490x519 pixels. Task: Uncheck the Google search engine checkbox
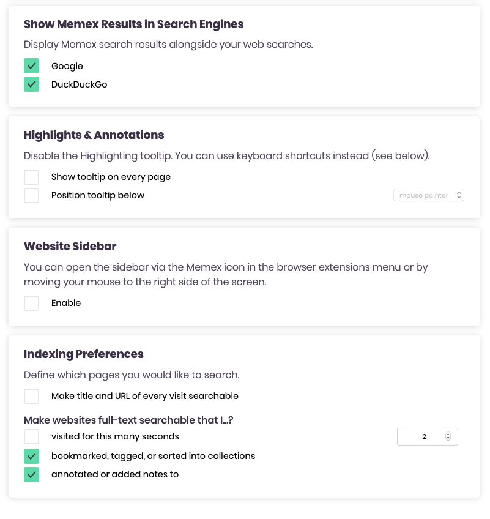31,65
